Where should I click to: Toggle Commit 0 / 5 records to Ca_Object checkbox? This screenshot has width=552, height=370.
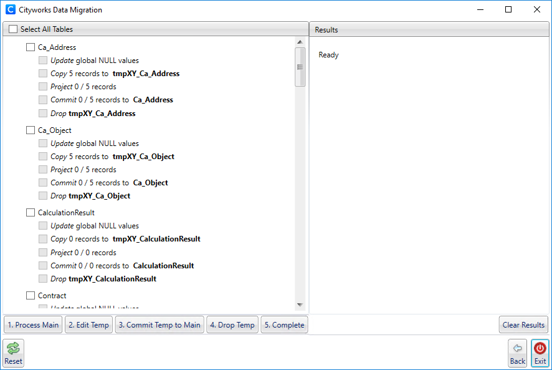43,182
